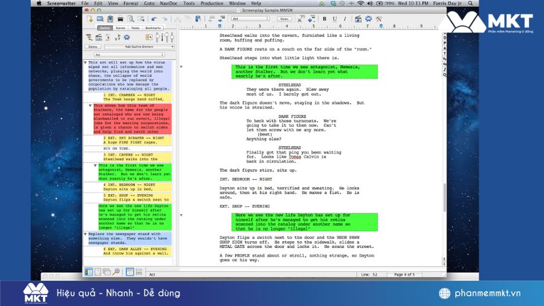544x306 pixels.
Task: Toggle underline formatting
Action: [334, 19]
